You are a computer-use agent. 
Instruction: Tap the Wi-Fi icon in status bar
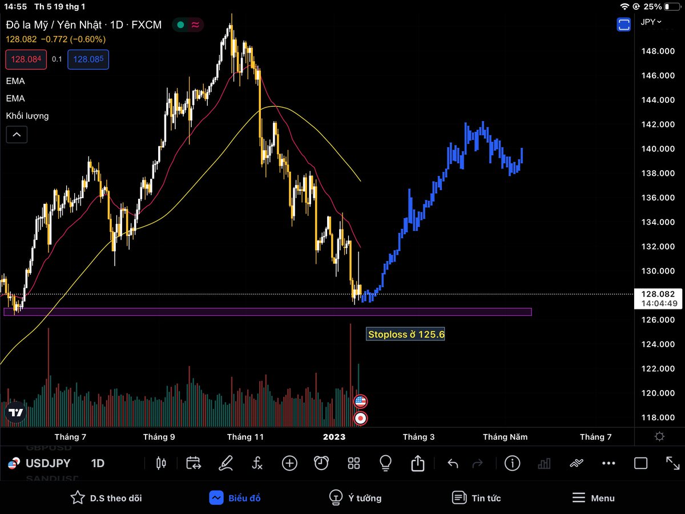click(x=625, y=6)
